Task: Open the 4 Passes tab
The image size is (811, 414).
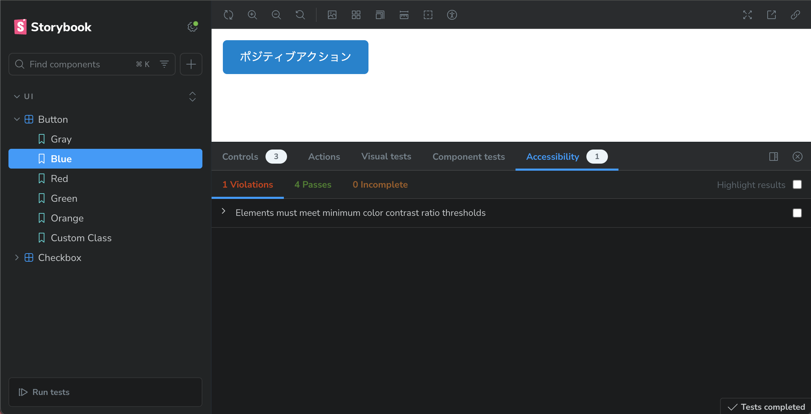Action: click(313, 184)
